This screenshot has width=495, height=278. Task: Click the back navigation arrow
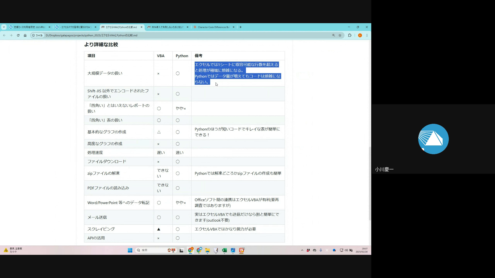(x=4, y=36)
